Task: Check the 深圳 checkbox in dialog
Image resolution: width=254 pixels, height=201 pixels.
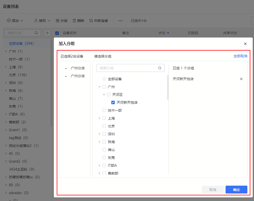Action: point(104,134)
